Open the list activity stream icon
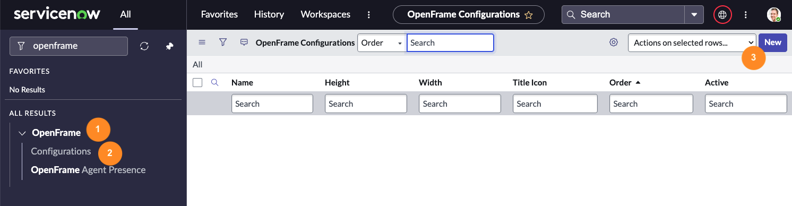The width and height of the screenshot is (792, 206). point(244,42)
